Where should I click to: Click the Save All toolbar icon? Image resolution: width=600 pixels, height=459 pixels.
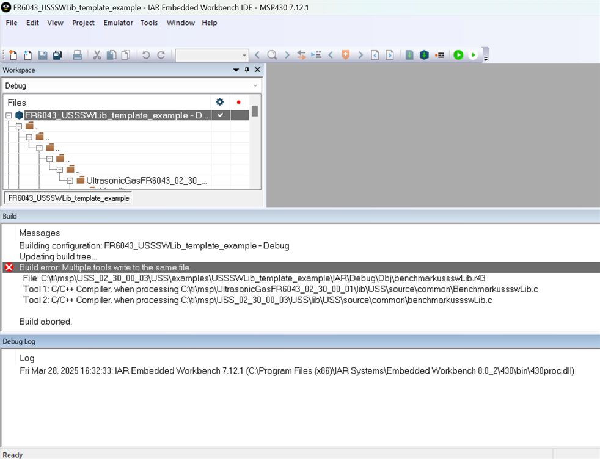[57, 55]
